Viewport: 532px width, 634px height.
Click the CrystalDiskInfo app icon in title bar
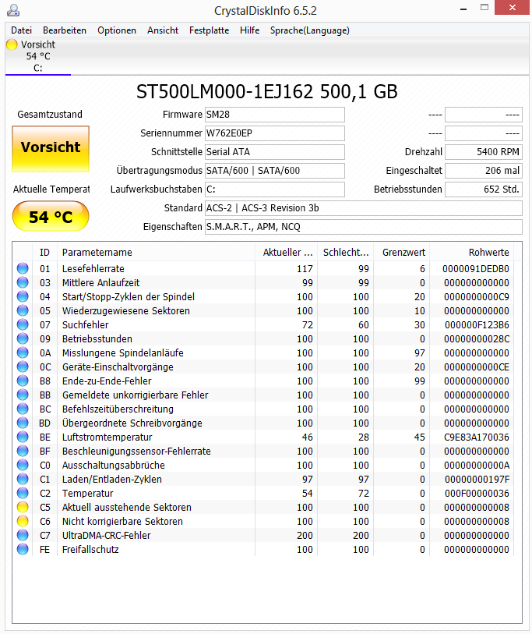(13, 9)
